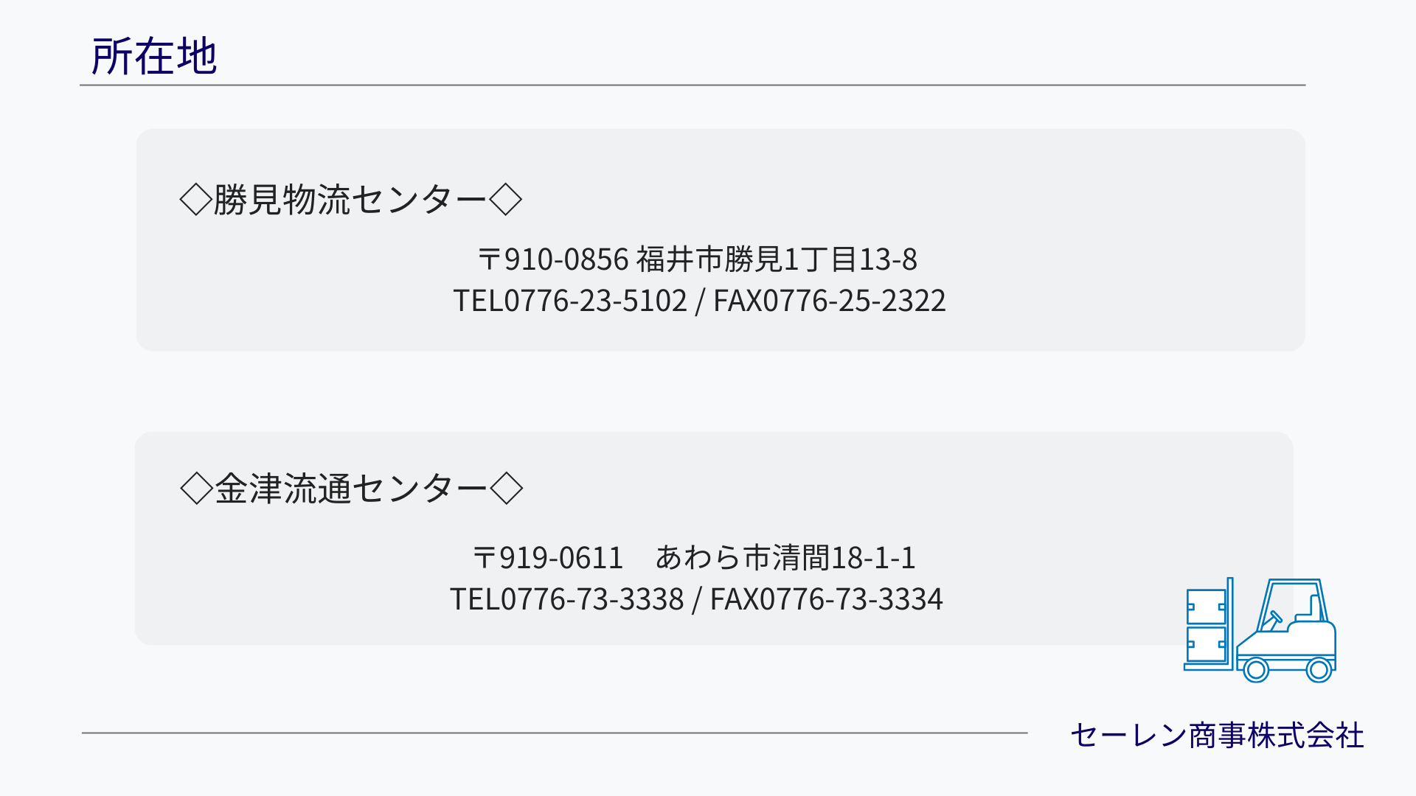Select the 勝見物流センター heading text
This screenshot has width=1416, height=796.
pos(350,200)
